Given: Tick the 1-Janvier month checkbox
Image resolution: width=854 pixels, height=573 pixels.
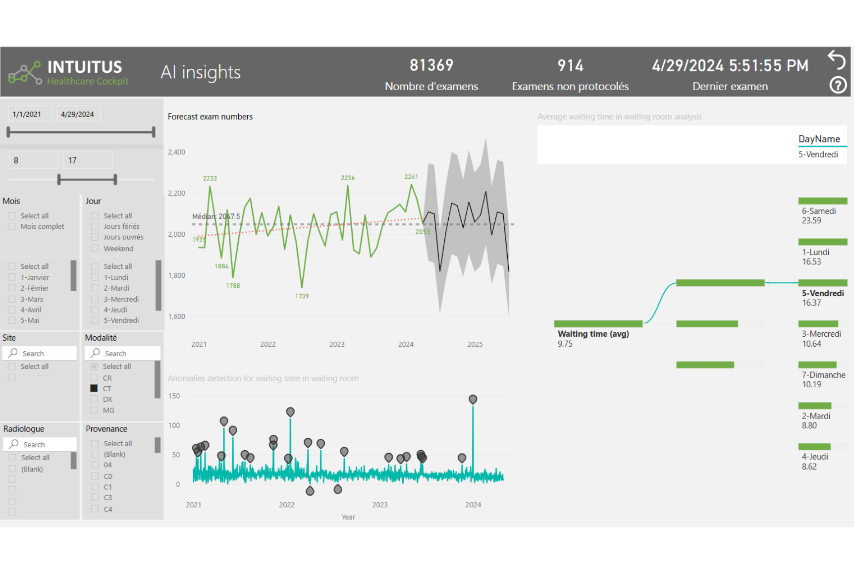Looking at the screenshot, I should pyautogui.click(x=12, y=277).
